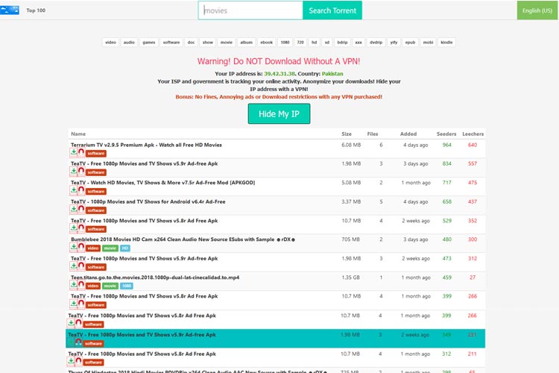Image resolution: width=559 pixels, height=373 pixels.
Task: Filter by the video tag at top
Action: pyautogui.click(x=110, y=42)
